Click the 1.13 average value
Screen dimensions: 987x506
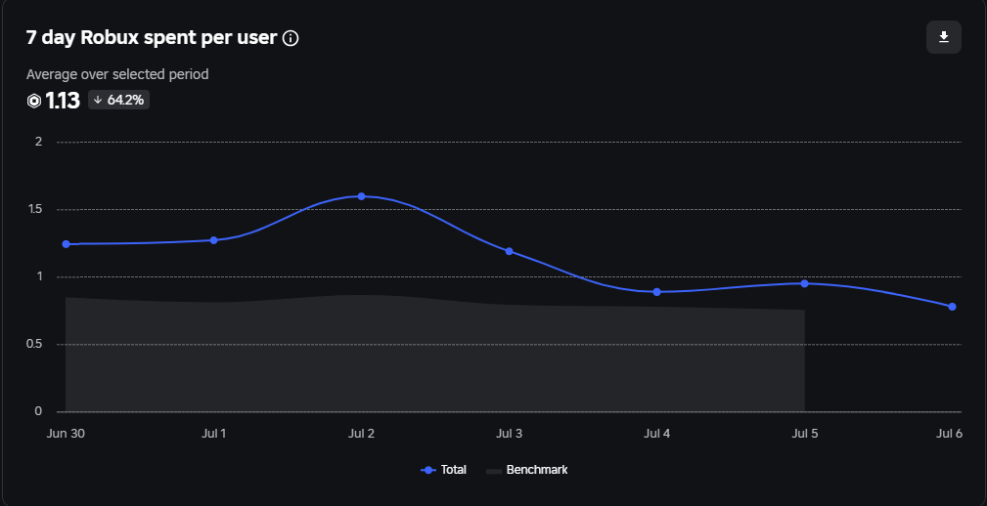63,101
